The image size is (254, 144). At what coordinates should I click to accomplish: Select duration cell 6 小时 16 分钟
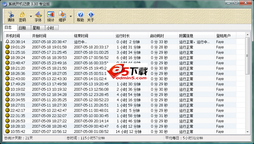tap(129, 58)
